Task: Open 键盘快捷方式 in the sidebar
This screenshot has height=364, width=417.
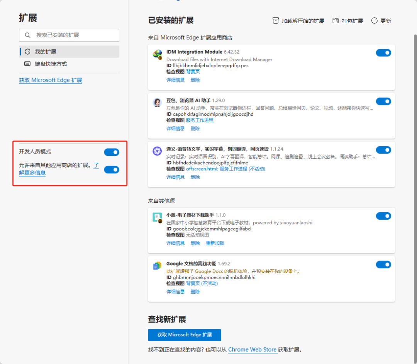Action: tap(51, 64)
